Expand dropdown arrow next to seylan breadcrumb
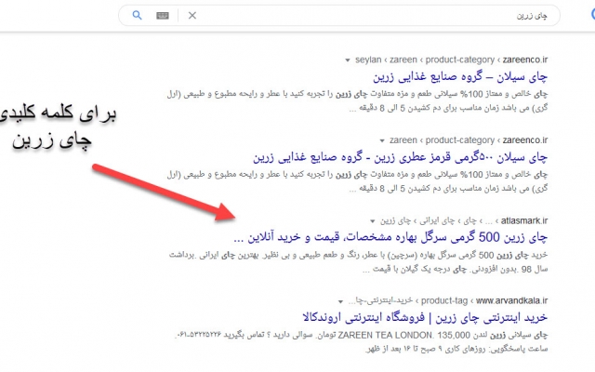The height and width of the screenshot is (372, 595). (347, 60)
